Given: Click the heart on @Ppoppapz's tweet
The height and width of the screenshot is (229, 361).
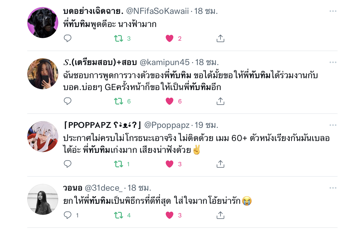Looking at the screenshot, I should (x=170, y=164).
